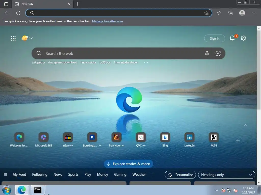Viewport: 261px width, 195px height.
Task: Open the Favorites list icon
Action: 219,13
